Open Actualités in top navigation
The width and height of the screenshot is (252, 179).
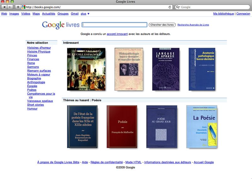[49, 14]
